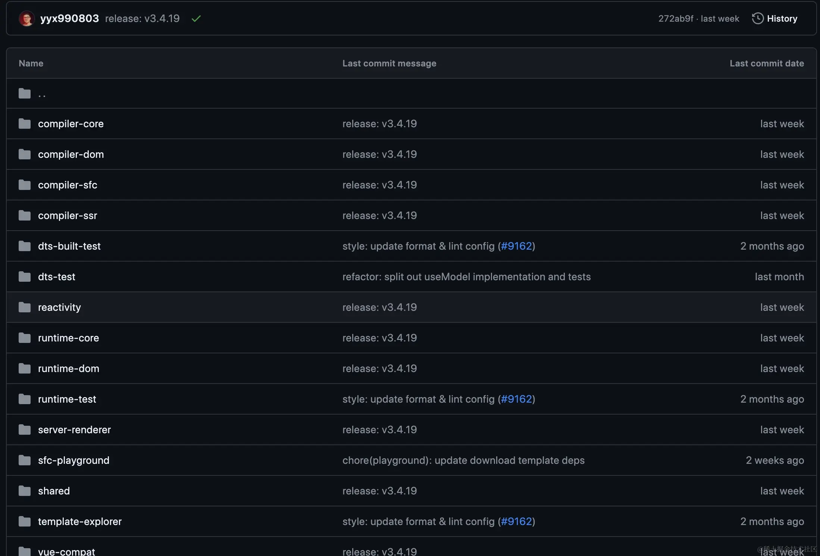This screenshot has width=820, height=556.
Task: Click the sfc-playground folder icon
Action: click(x=25, y=460)
